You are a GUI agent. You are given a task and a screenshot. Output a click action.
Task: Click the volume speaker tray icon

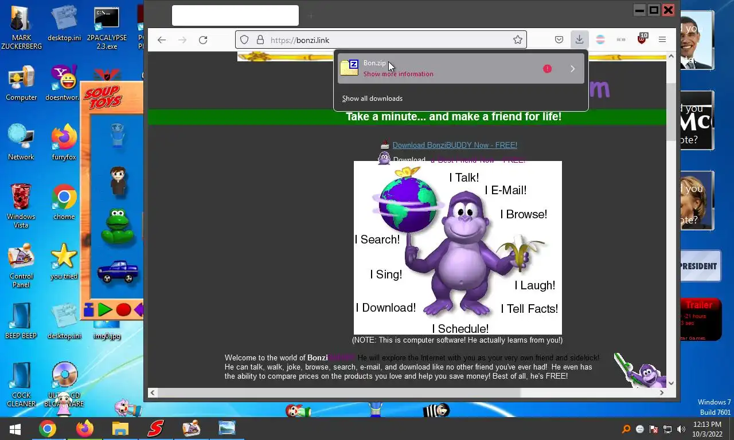pyautogui.click(x=681, y=429)
